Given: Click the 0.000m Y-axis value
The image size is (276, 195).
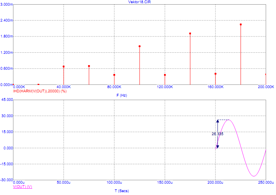Looking at the screenshot, I should tap(6, 85).
